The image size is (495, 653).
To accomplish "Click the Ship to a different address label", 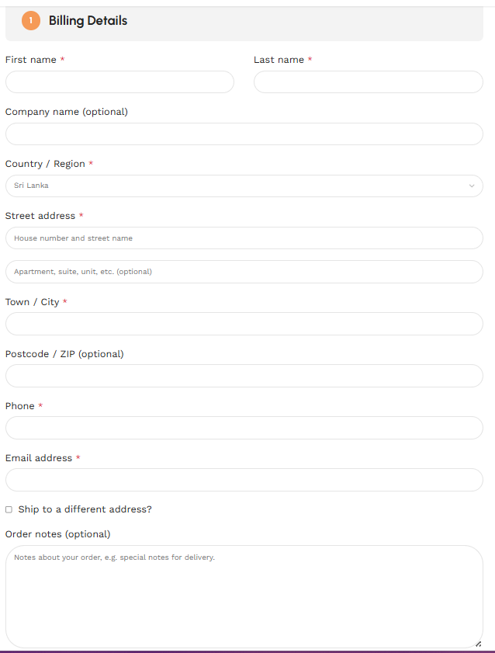I will pos(85,509).
